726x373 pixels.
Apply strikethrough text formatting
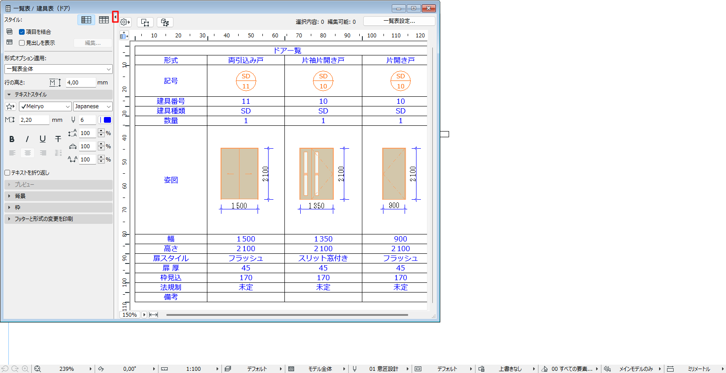point(58,139)
